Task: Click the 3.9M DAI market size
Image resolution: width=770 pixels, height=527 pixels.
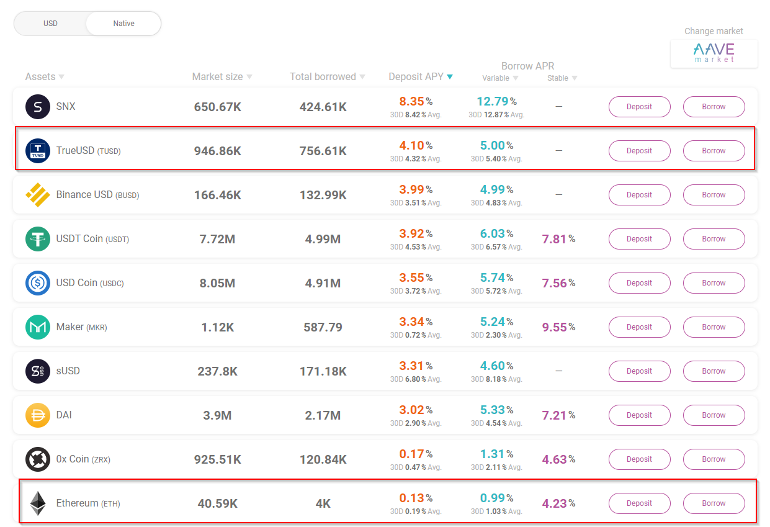Action: coord(217,415)
